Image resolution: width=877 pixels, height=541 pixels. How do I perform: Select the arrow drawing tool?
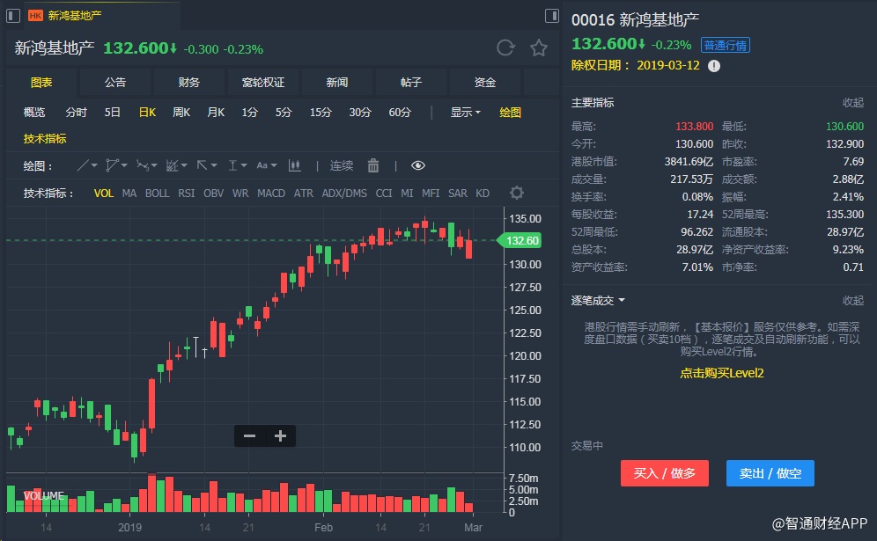[202, 165]
